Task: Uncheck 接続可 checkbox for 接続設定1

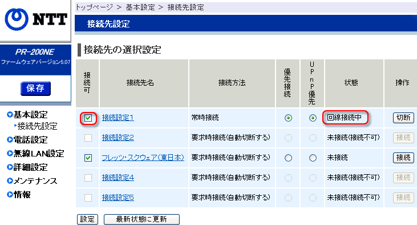Action: (x=88, y=118)
